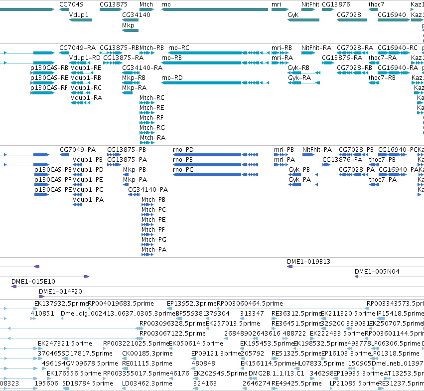Click transcript Gyk-RB
Image resolution: width=424 pixels, height=391 pixels.
298,68
